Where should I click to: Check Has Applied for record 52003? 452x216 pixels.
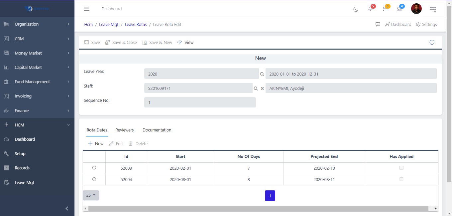pyautogui.click(x=401, y=168)
